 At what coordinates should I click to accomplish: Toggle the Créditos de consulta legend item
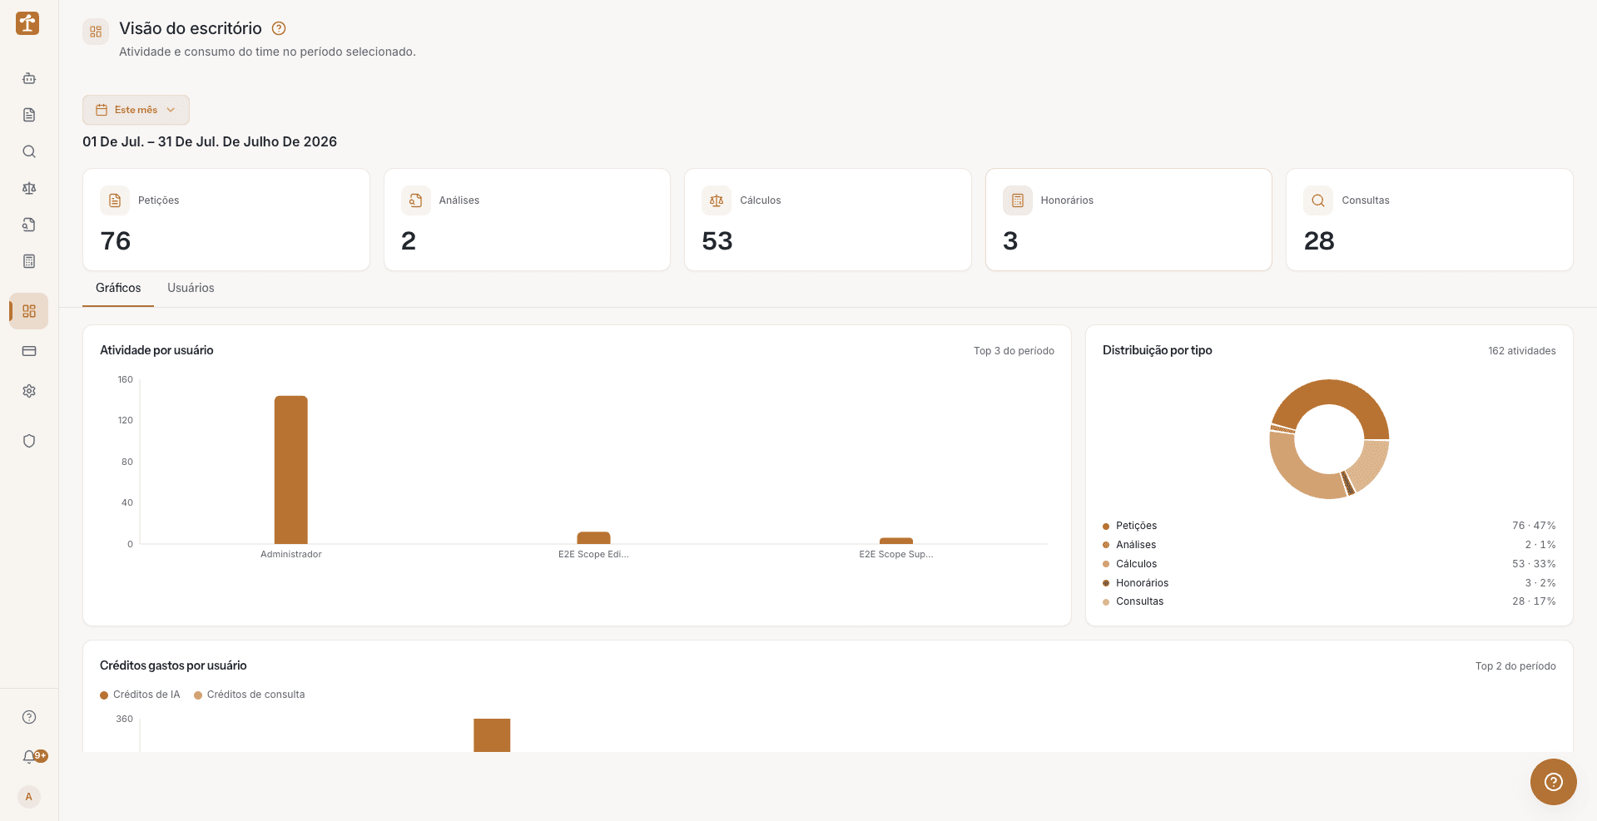click(250, 695)
